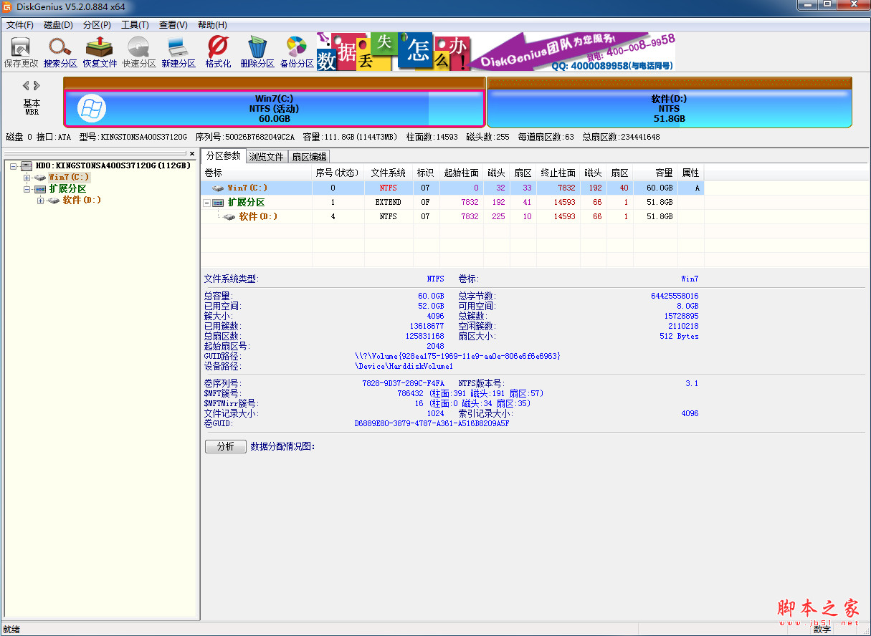Click the 数据丢失怎么办 banner ad

(x=394, y=52)
